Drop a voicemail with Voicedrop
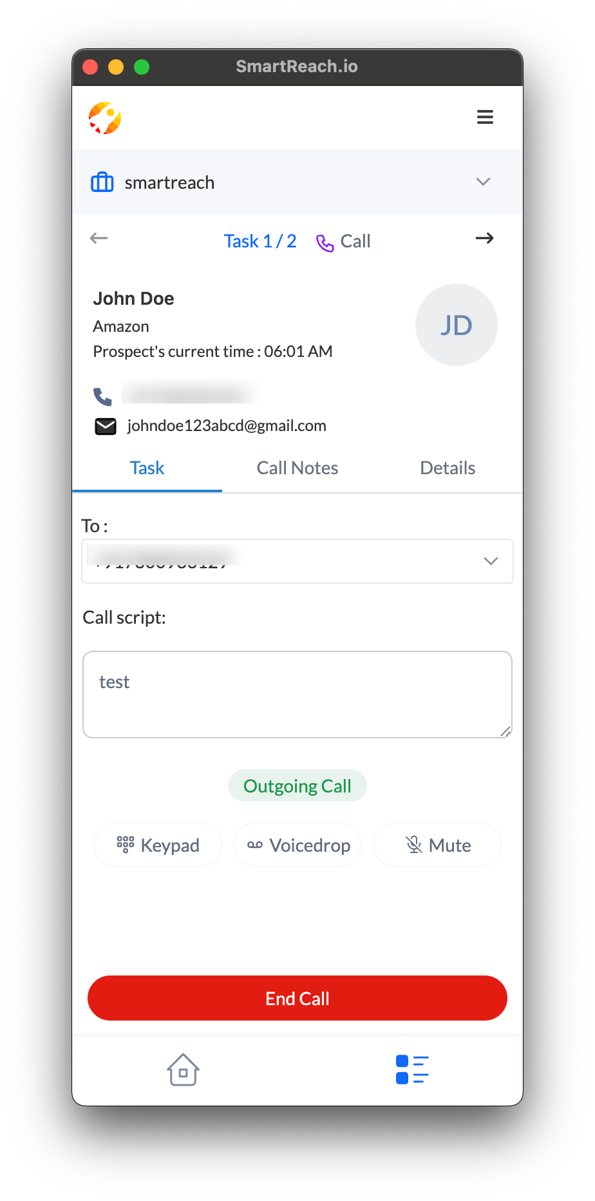 point(297,845)
